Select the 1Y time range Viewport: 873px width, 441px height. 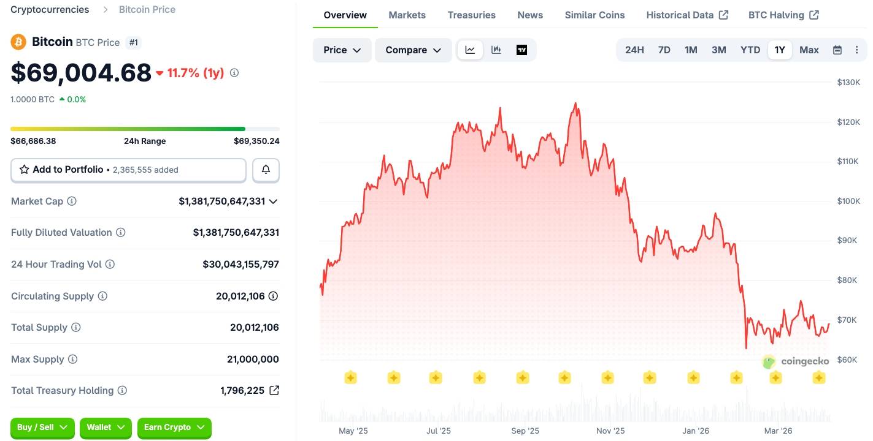coord(779,50)
